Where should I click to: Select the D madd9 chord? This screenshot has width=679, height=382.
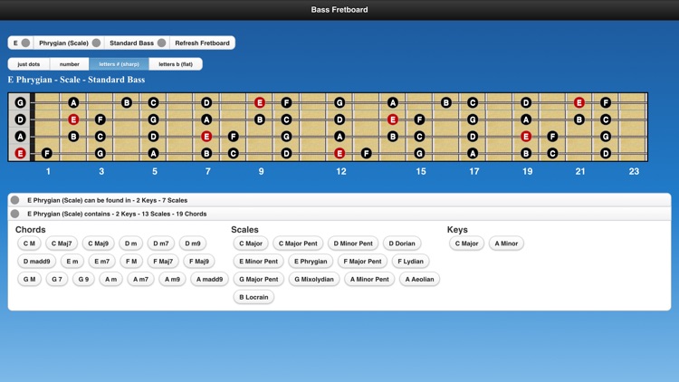click(x=36, y=262)
